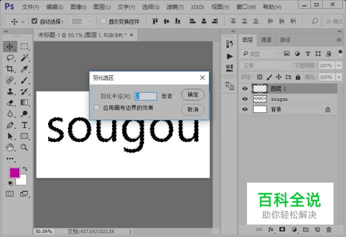
Task: Open the 文件(F) menu
Action: tap(30, 7)
